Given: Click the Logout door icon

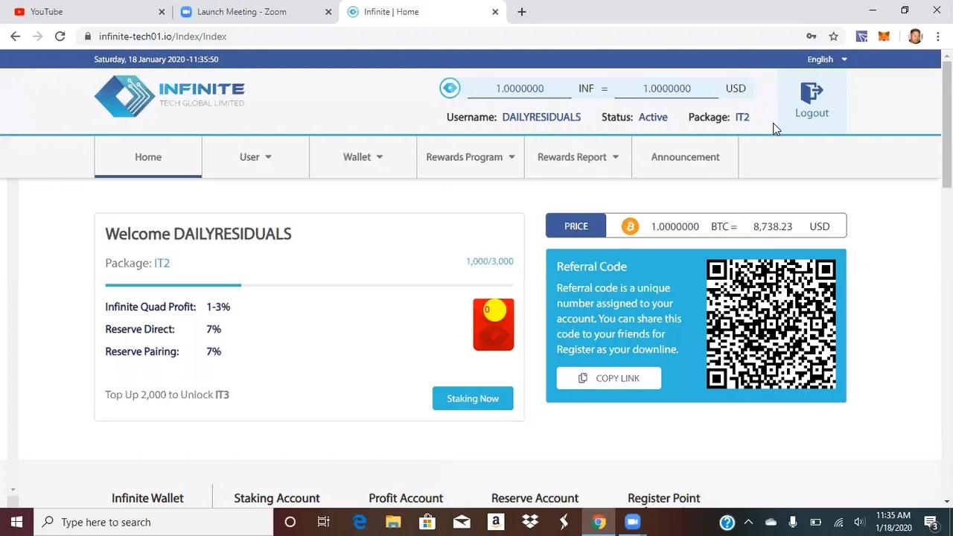Looking at the screenshot, I should tap(812, 93).
